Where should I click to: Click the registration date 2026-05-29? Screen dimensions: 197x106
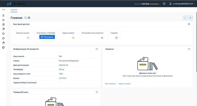click(63, 65)
